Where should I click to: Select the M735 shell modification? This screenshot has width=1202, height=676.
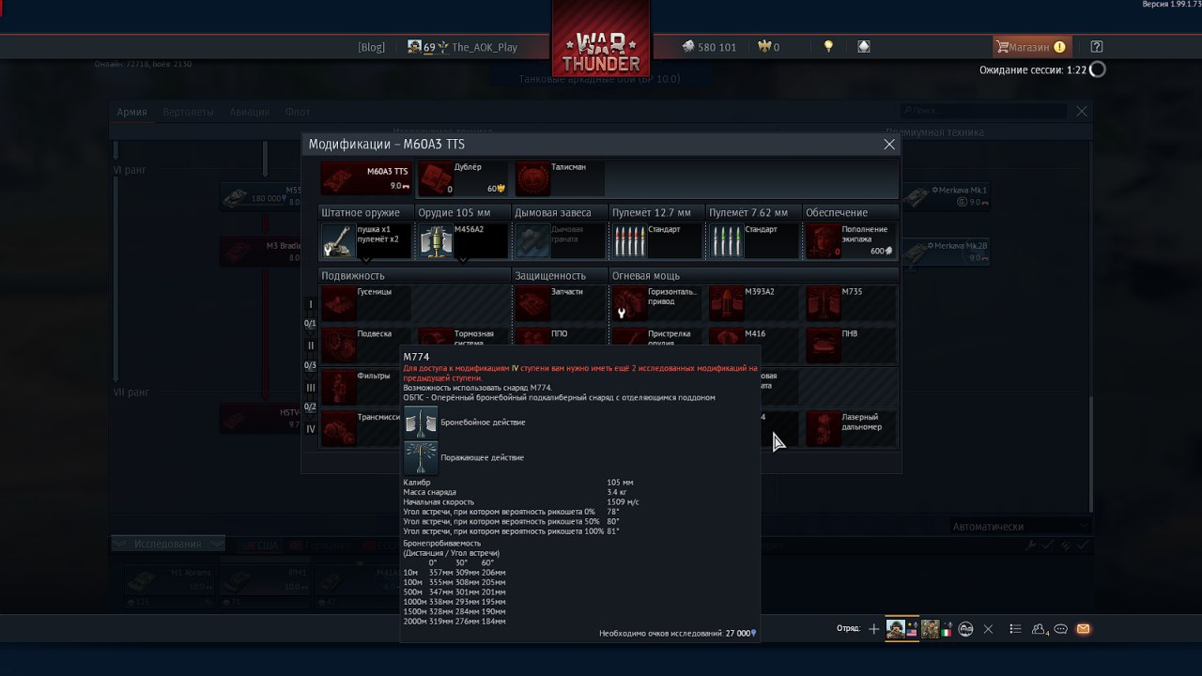coord(851,303)
